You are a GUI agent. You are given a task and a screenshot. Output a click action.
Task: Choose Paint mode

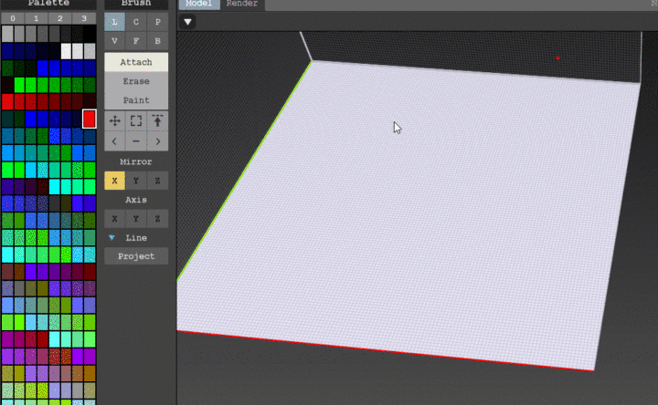[136, 100]
